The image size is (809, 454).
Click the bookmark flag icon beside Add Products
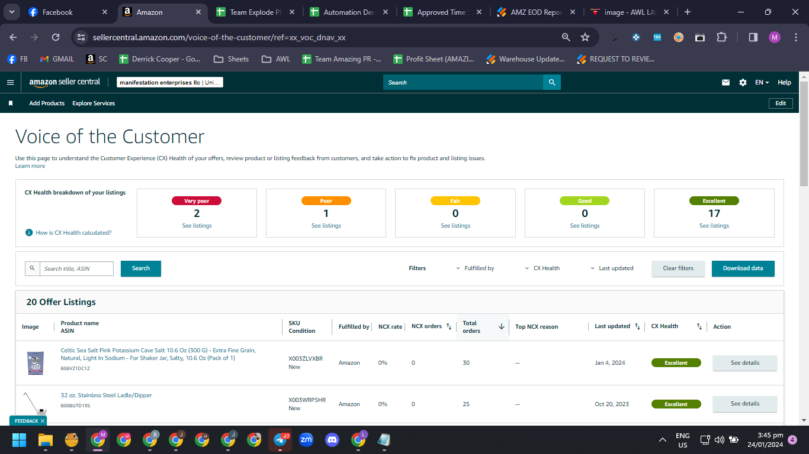[11, 103]
